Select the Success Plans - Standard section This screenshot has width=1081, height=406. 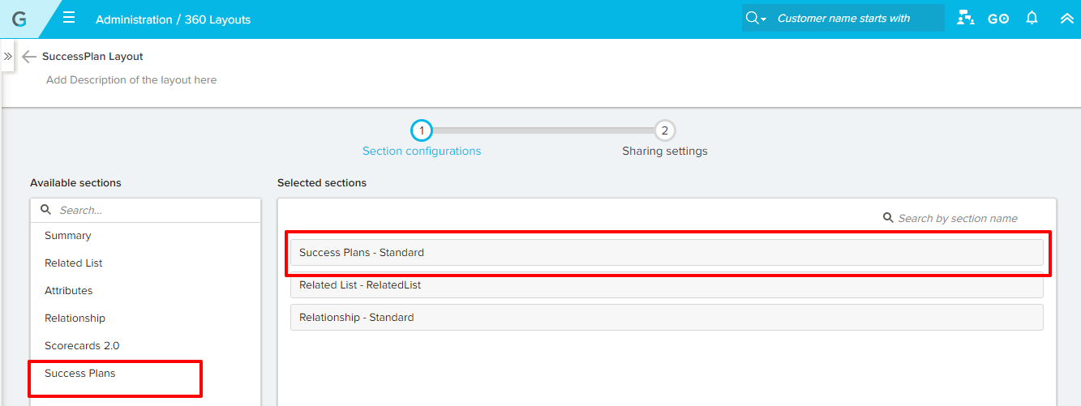(x=666, y=253)
